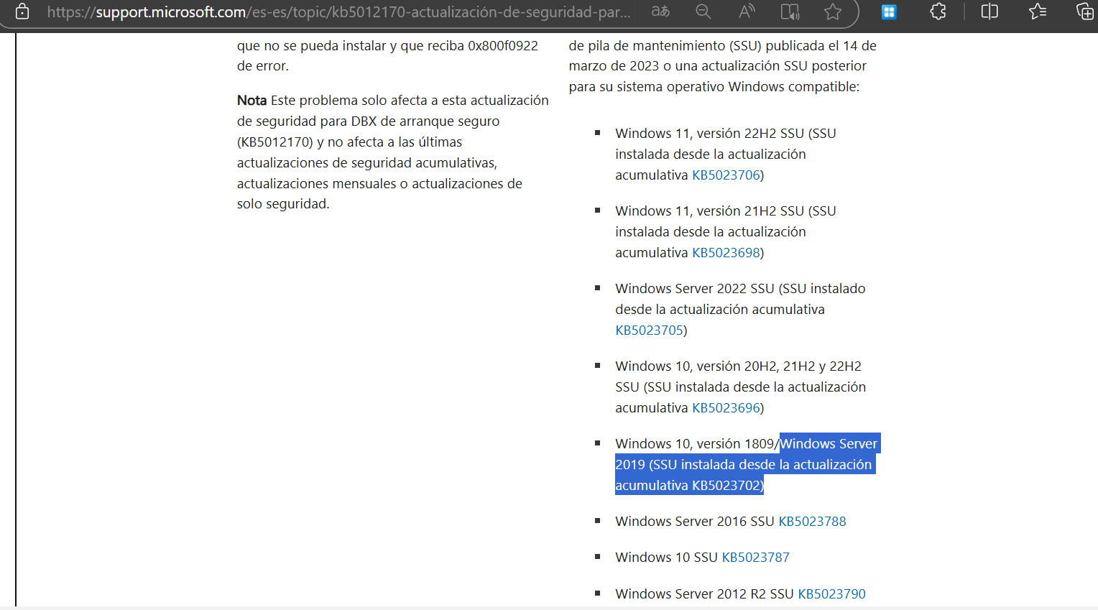Open the Immersive reader icon
This screenshot has height=610, width=1098.
pos(790,11)
